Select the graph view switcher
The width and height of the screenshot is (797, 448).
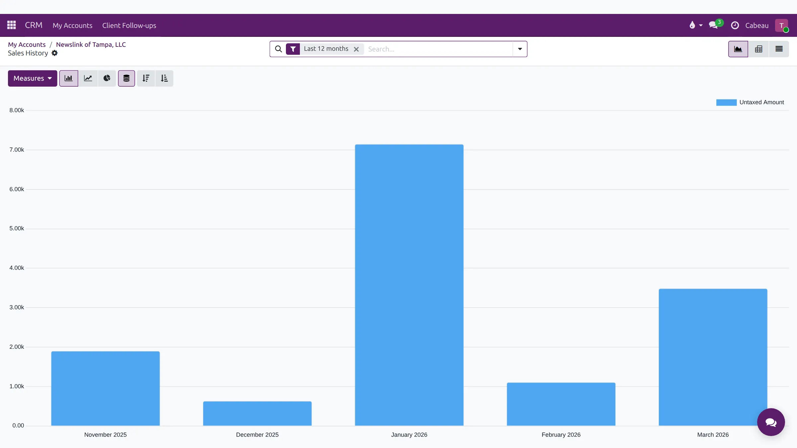[738, 49]
